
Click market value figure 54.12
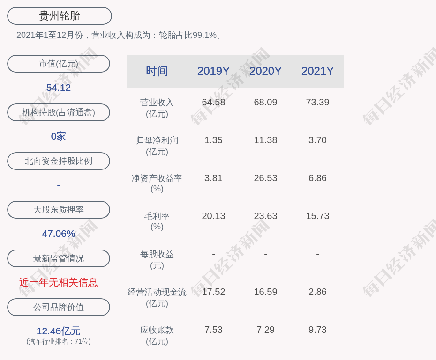pyautogui.click(x=59, y=88)
